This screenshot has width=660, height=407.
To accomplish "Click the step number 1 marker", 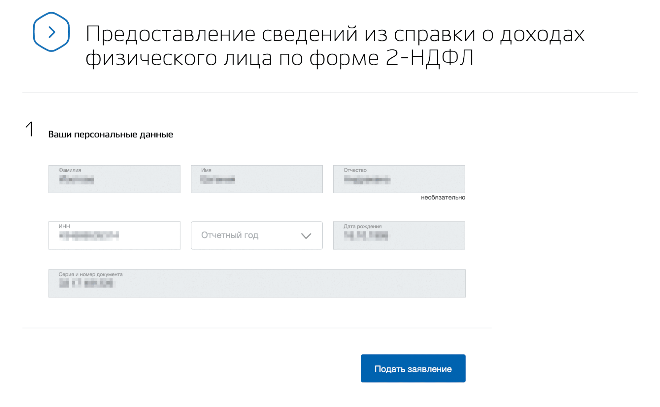I will (x=30, y=129).
